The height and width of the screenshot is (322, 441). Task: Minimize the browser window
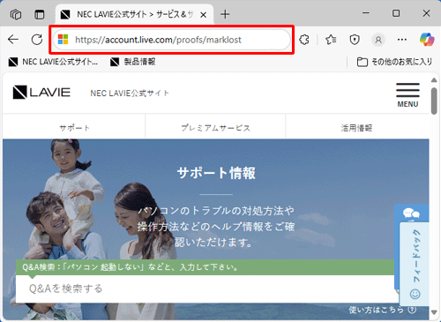click(366, 13)
